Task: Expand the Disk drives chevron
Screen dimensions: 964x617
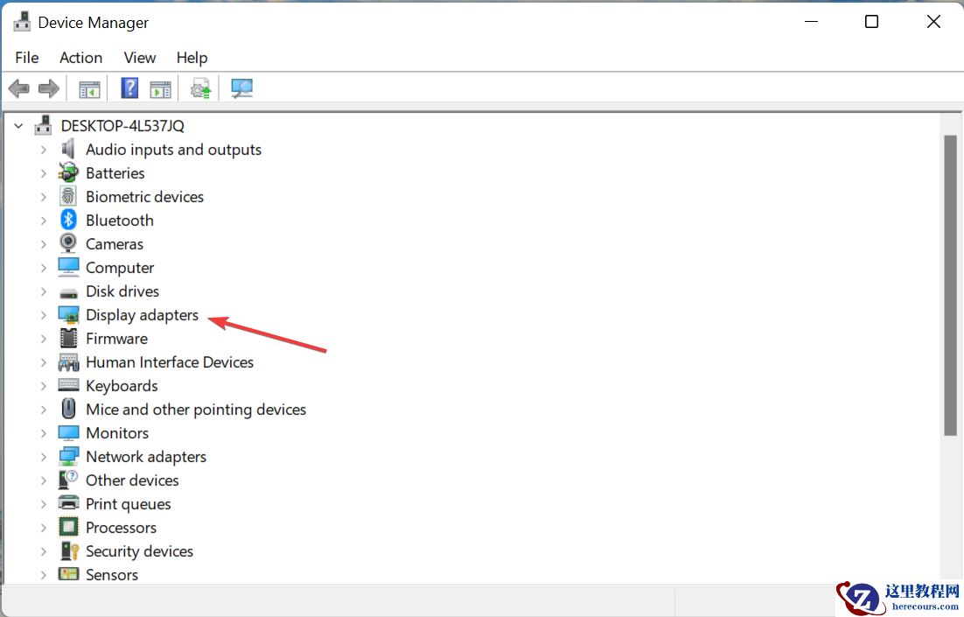Action: (43, 291)
